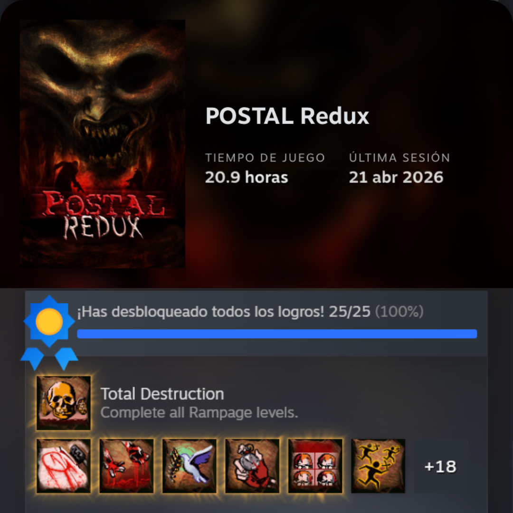The image size is (513, 513).
Task: Click the blue ribbon completion badge
Action: [49, 332]
